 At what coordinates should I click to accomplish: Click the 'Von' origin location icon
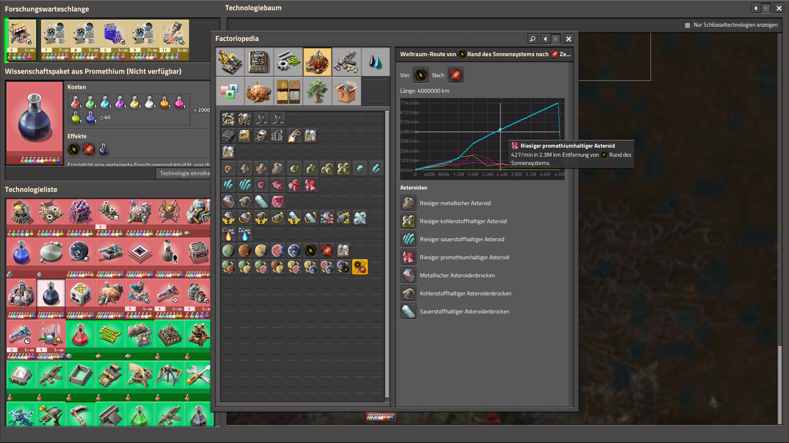420,75
